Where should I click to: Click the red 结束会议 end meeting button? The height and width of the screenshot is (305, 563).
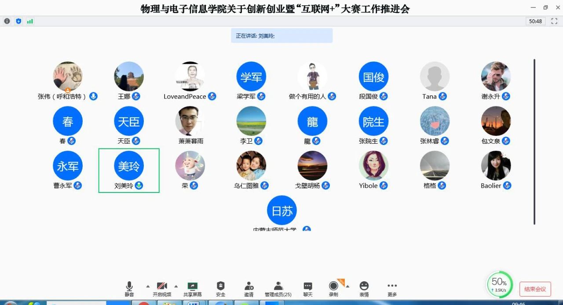click(535, 289)
